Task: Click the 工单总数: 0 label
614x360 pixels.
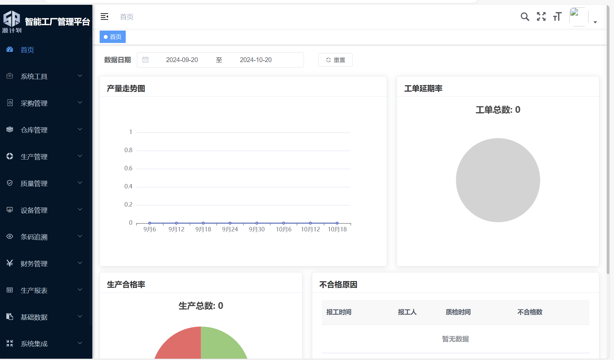Action: [x=498, y=110]
